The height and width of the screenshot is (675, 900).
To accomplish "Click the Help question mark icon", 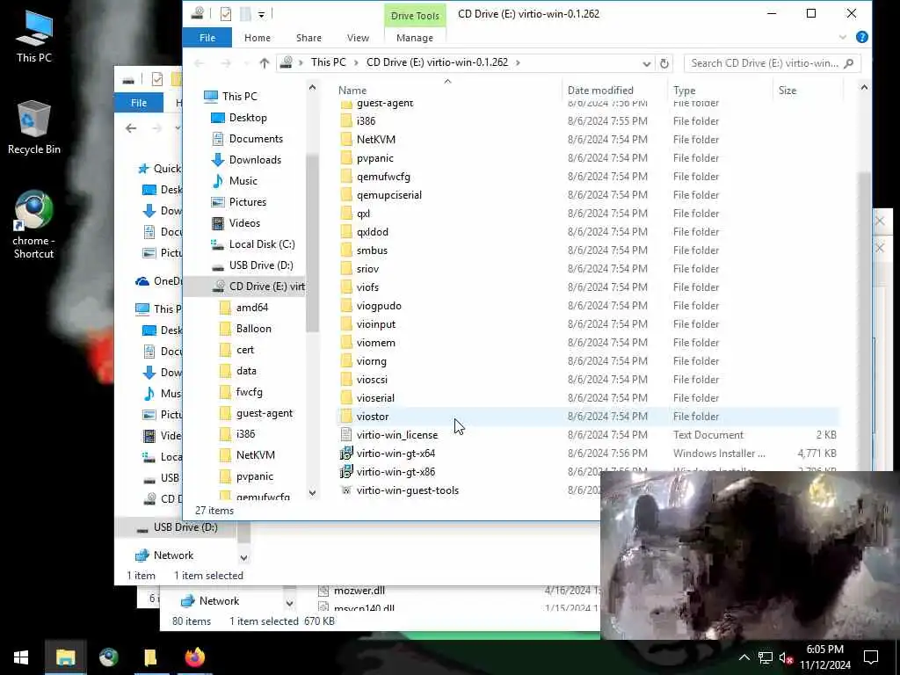I will pos(861,37).
